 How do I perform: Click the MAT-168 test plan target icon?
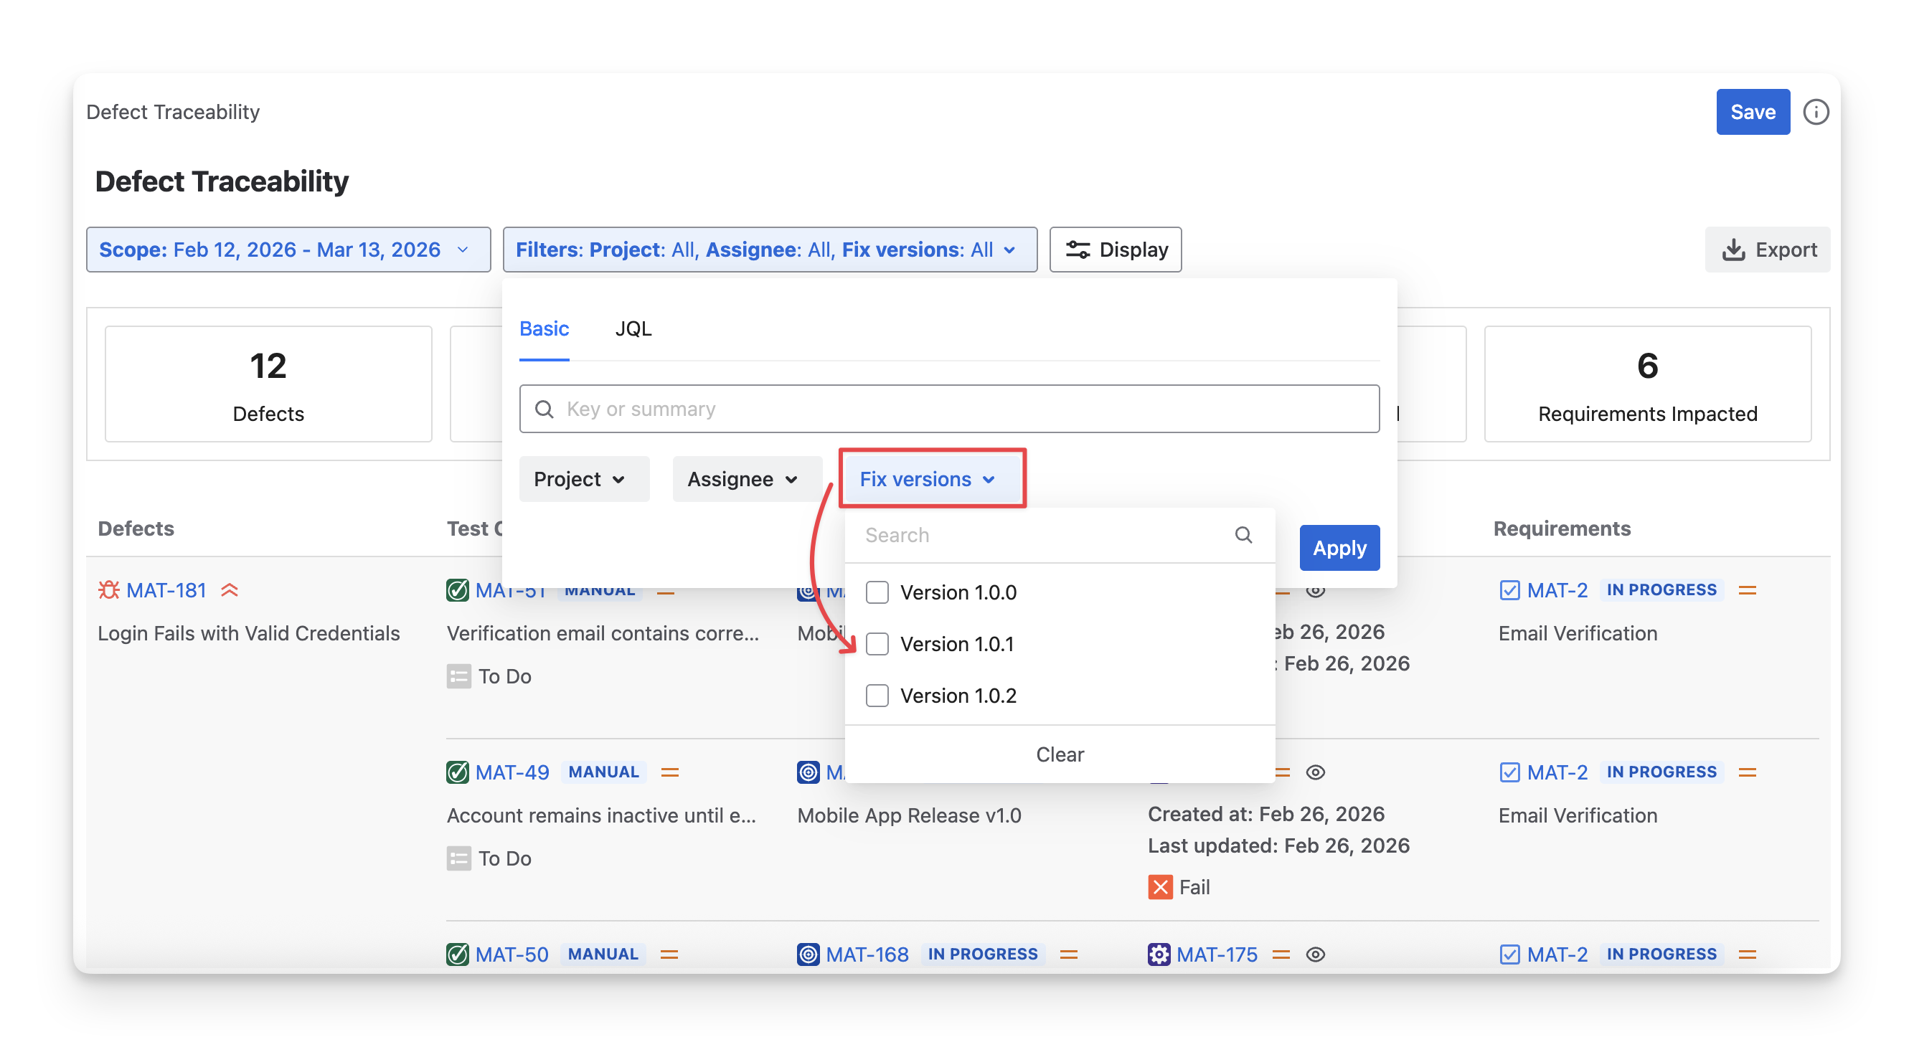tap(808, 954)
